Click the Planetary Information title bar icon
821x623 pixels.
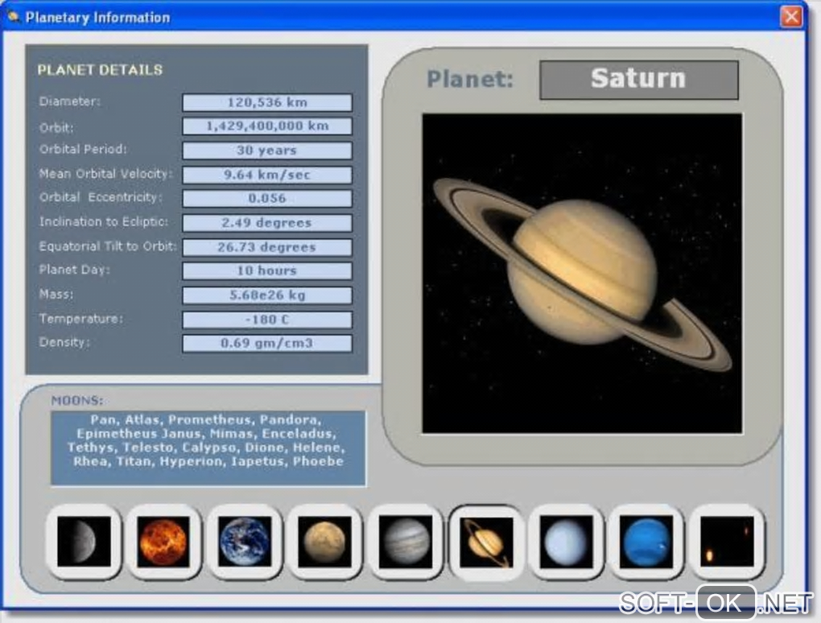point(14,17)
